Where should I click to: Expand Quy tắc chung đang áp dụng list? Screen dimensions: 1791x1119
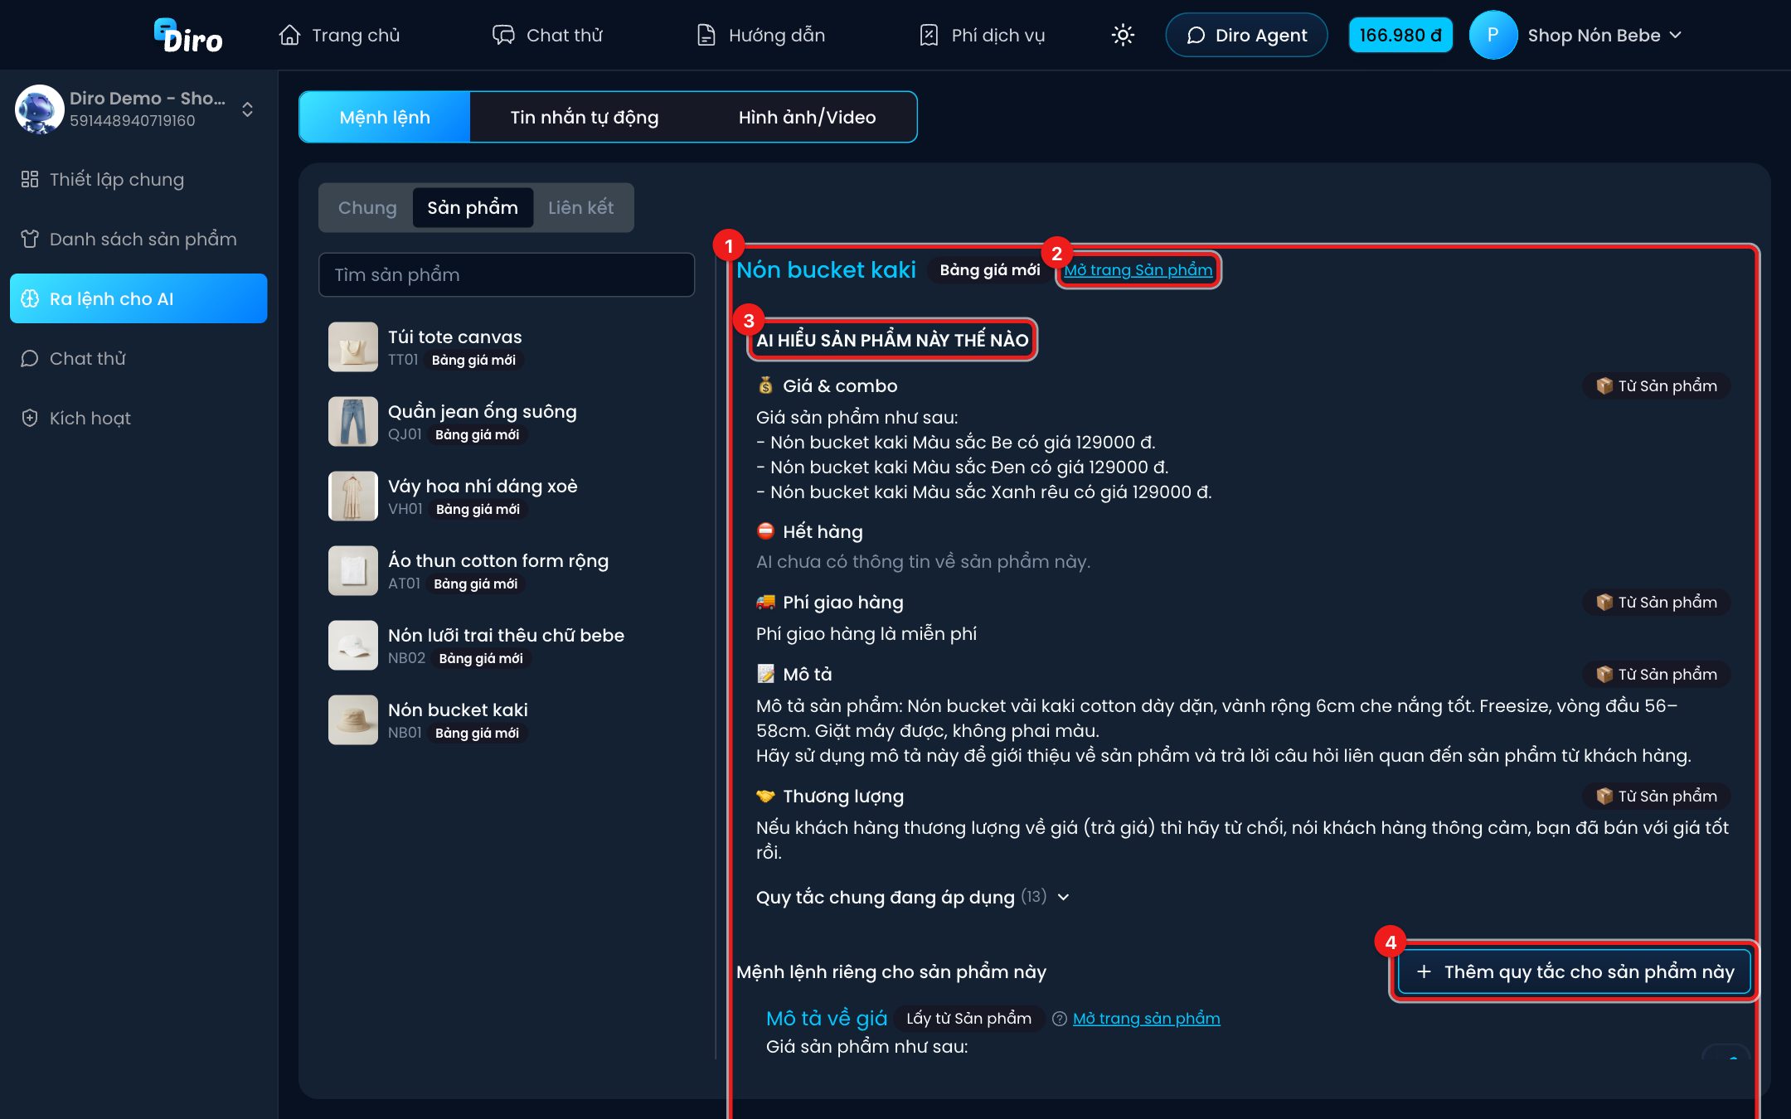coord(912,897)
